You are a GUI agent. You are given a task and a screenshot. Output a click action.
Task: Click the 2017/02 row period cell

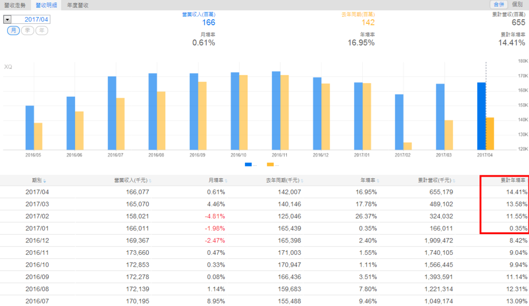pyautogui.click(x=37, y=217)
